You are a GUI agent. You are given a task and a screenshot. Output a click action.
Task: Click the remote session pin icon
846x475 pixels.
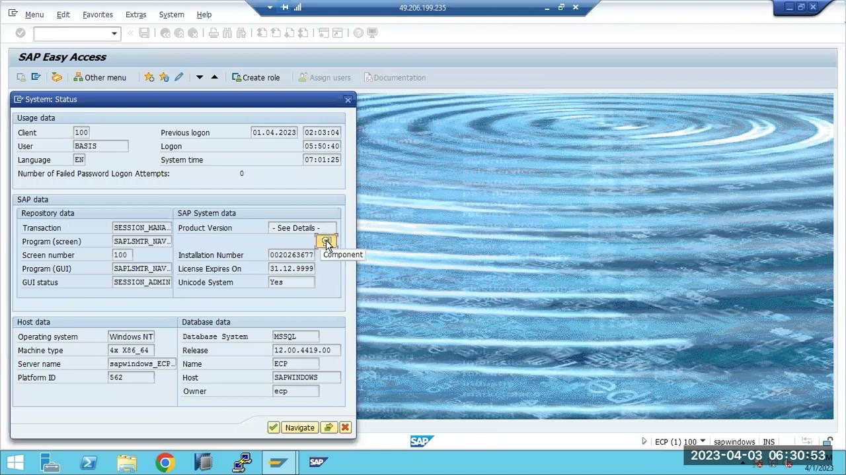pyautogui.click(x=284, y=7)
